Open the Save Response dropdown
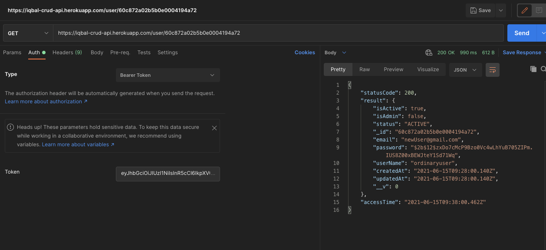 point(524,53)
